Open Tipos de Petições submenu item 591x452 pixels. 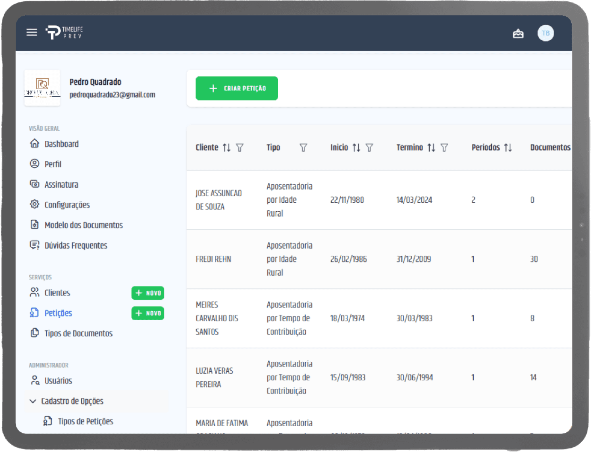tap(85, 421)
